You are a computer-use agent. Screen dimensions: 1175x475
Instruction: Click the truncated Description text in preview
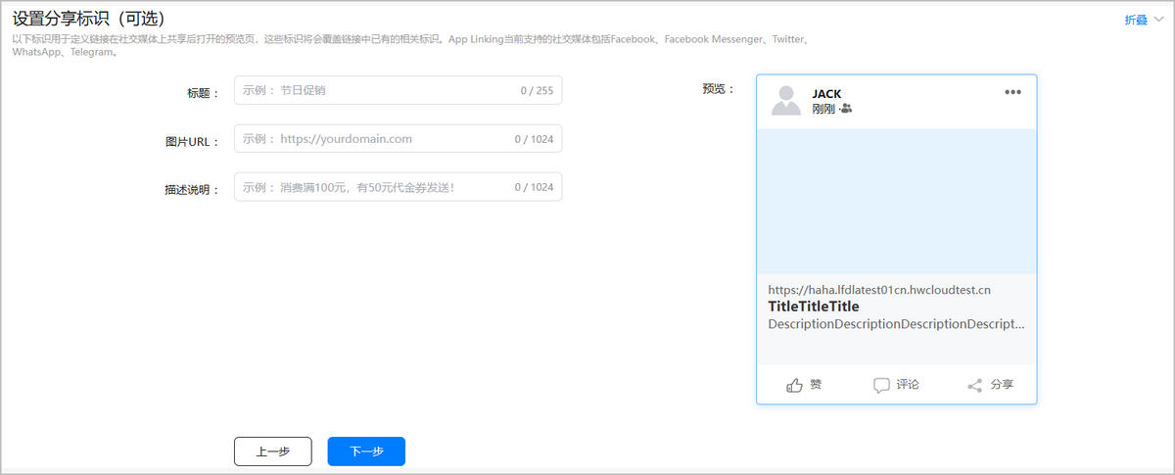tap(896, 324)
